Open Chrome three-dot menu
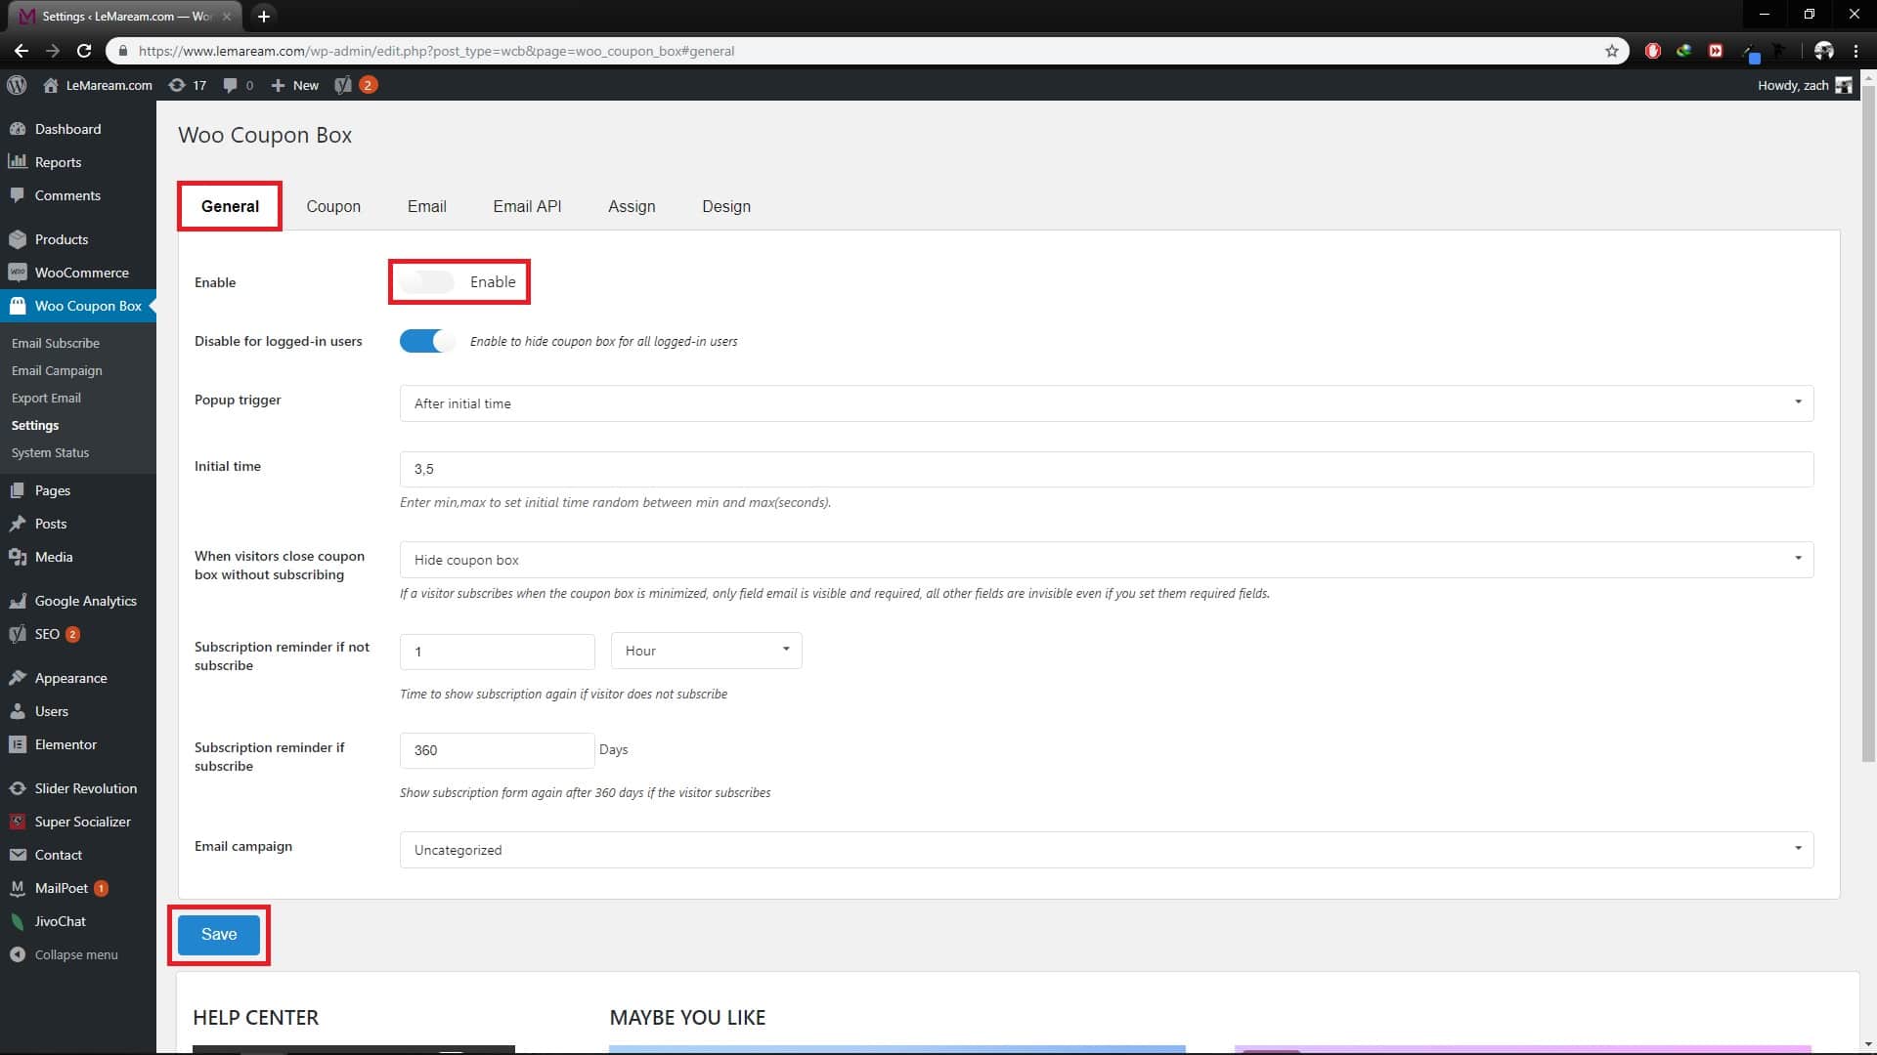This screenshot has height=1055, width=1877. pyautogui.click(x=1855, y=51)
